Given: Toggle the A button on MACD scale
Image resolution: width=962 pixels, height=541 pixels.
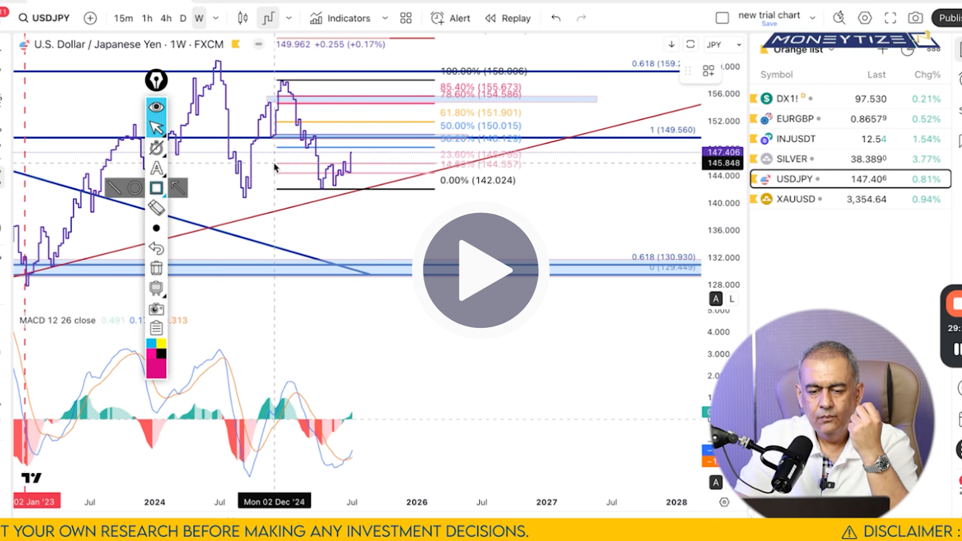Looking at the screenshot, I should 715,482.
